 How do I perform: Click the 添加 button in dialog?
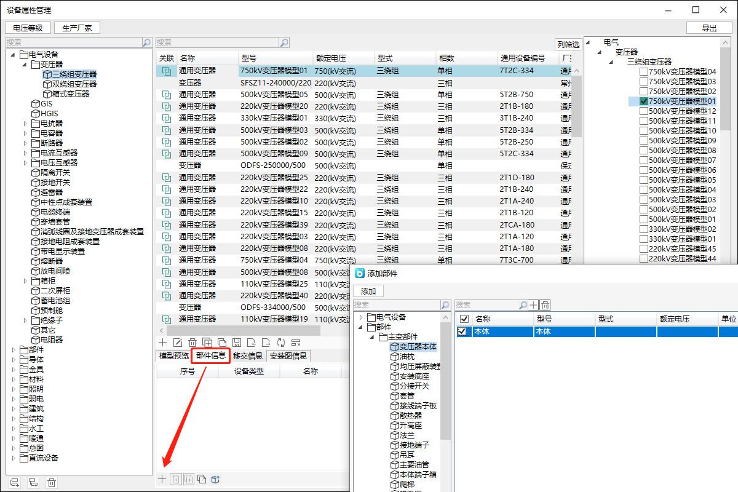tap(368, 291)
